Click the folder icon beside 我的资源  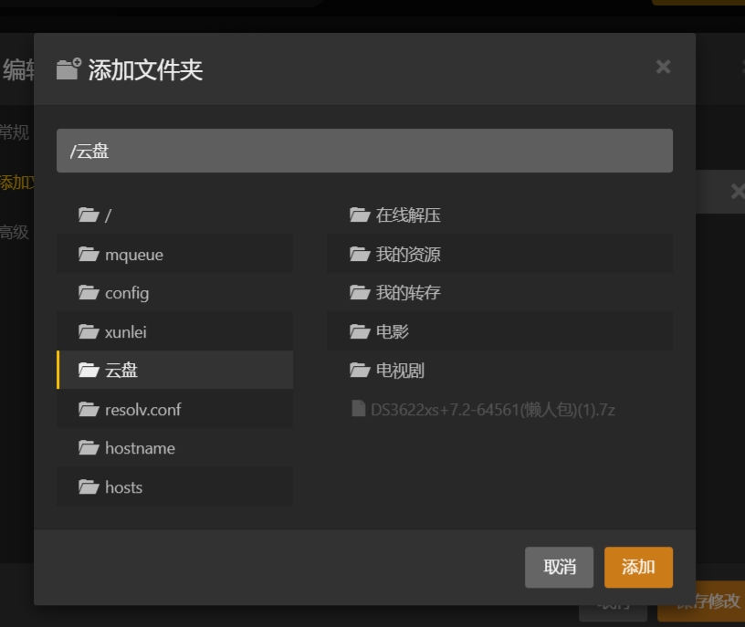click(x=360, y=254)
